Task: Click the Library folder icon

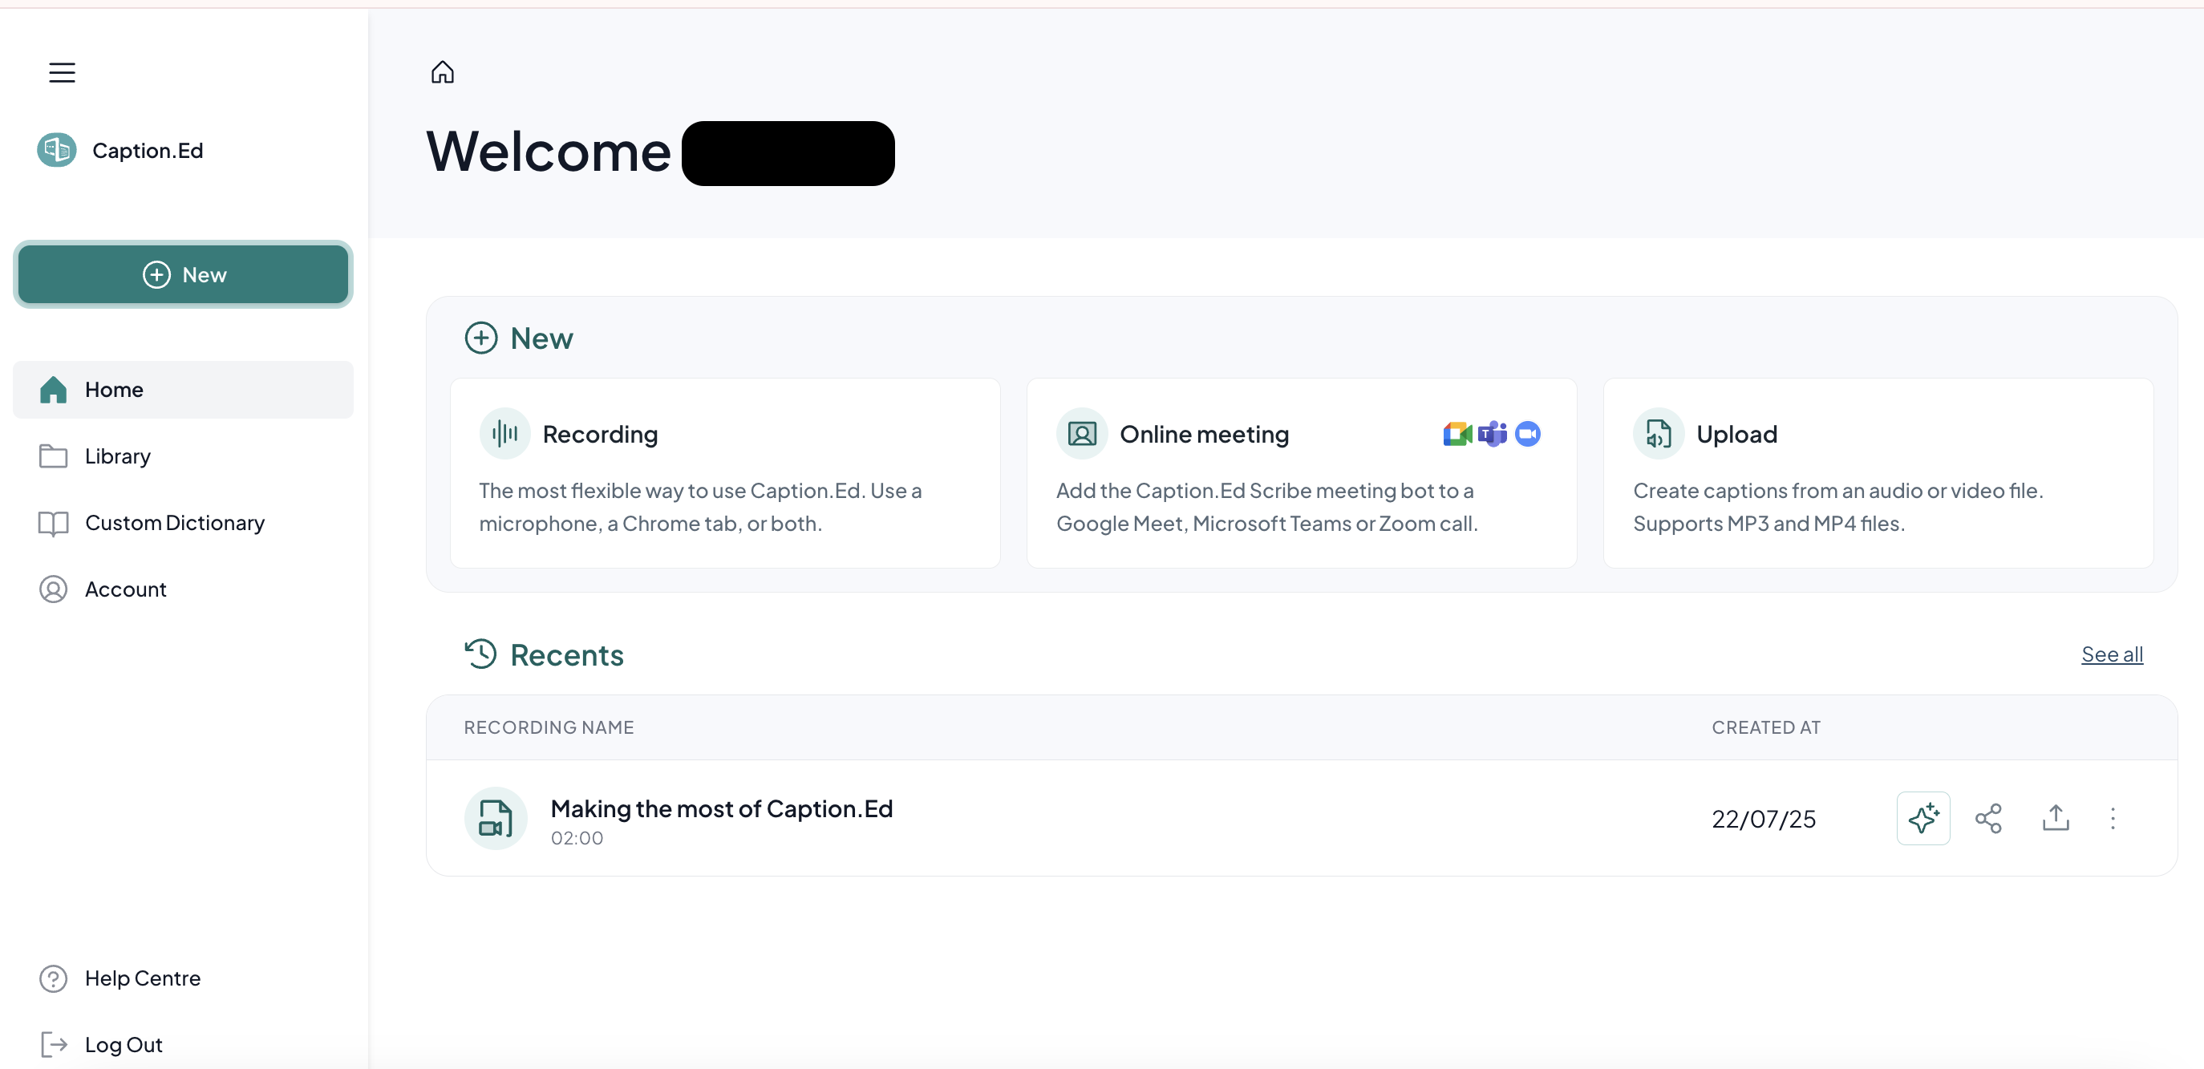Action: [x=53, y=456]
